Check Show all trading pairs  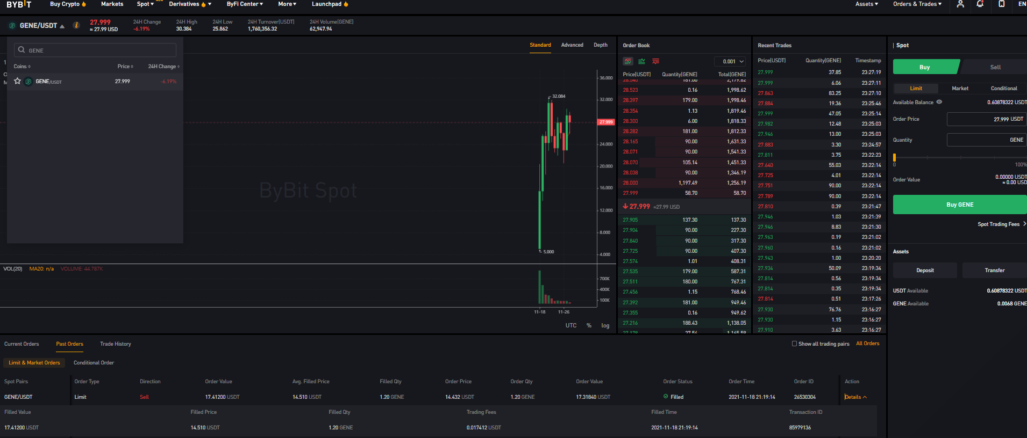794,344
